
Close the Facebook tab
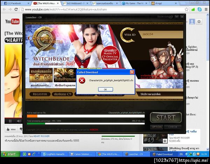(28, 3)
